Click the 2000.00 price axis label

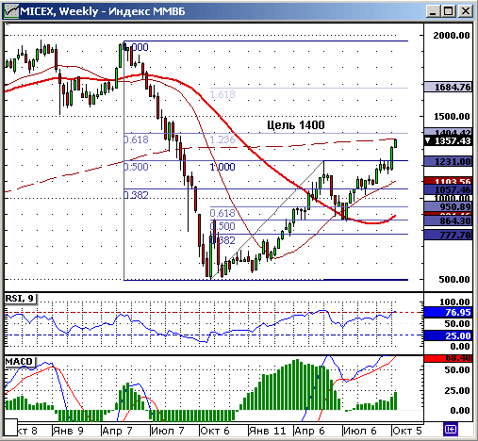452,36
